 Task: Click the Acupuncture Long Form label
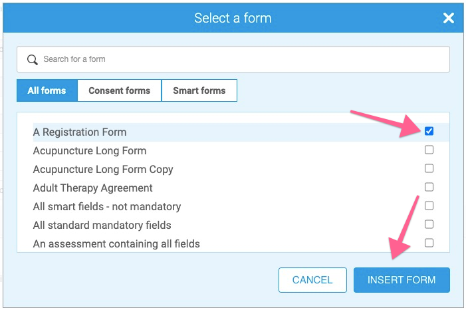tap(90, 150)
